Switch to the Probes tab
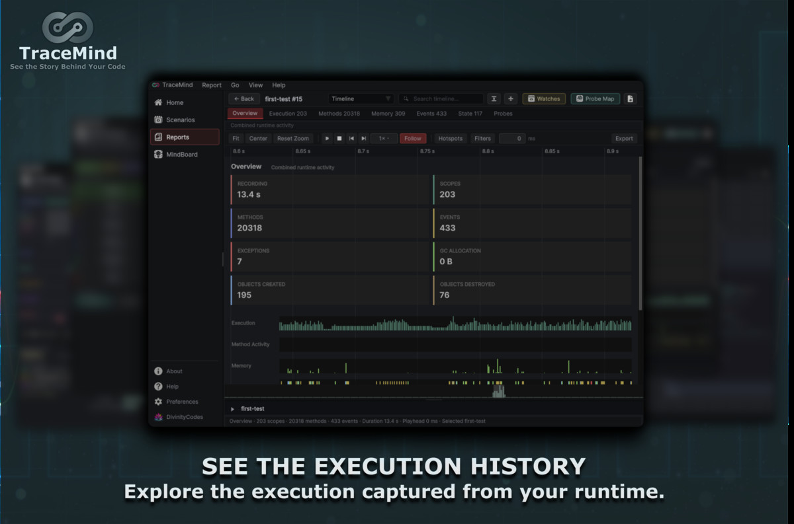The width and height of the screenshot is (794, 524). click(x=503, y=114)
